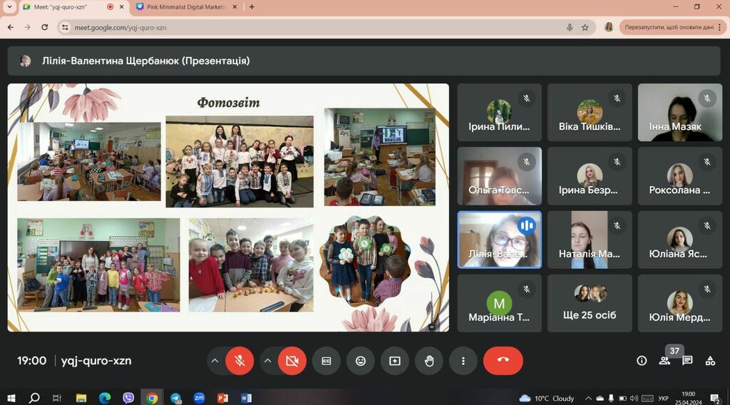Select Ольга Товс... video tile
730x405 pixels.
pos(499,176)
